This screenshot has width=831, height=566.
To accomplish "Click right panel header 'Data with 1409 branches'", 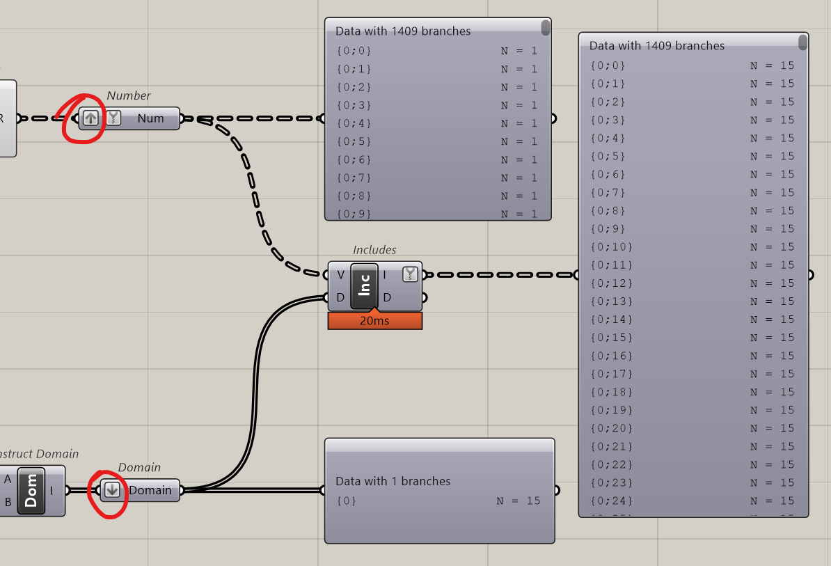I will click(656, 45).
